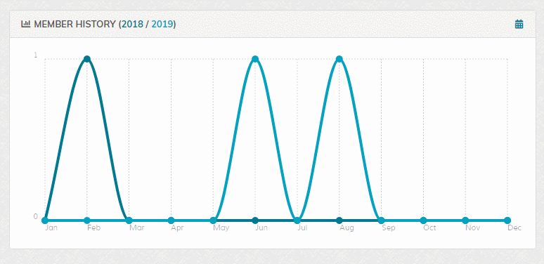Image resolution: width=544 pixels, height=264 pixels.
Task: Click the "Oct" axis label
Action: [429, 228]
